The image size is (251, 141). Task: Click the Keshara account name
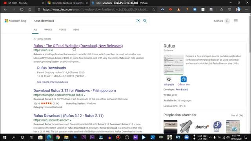[218, 21]
